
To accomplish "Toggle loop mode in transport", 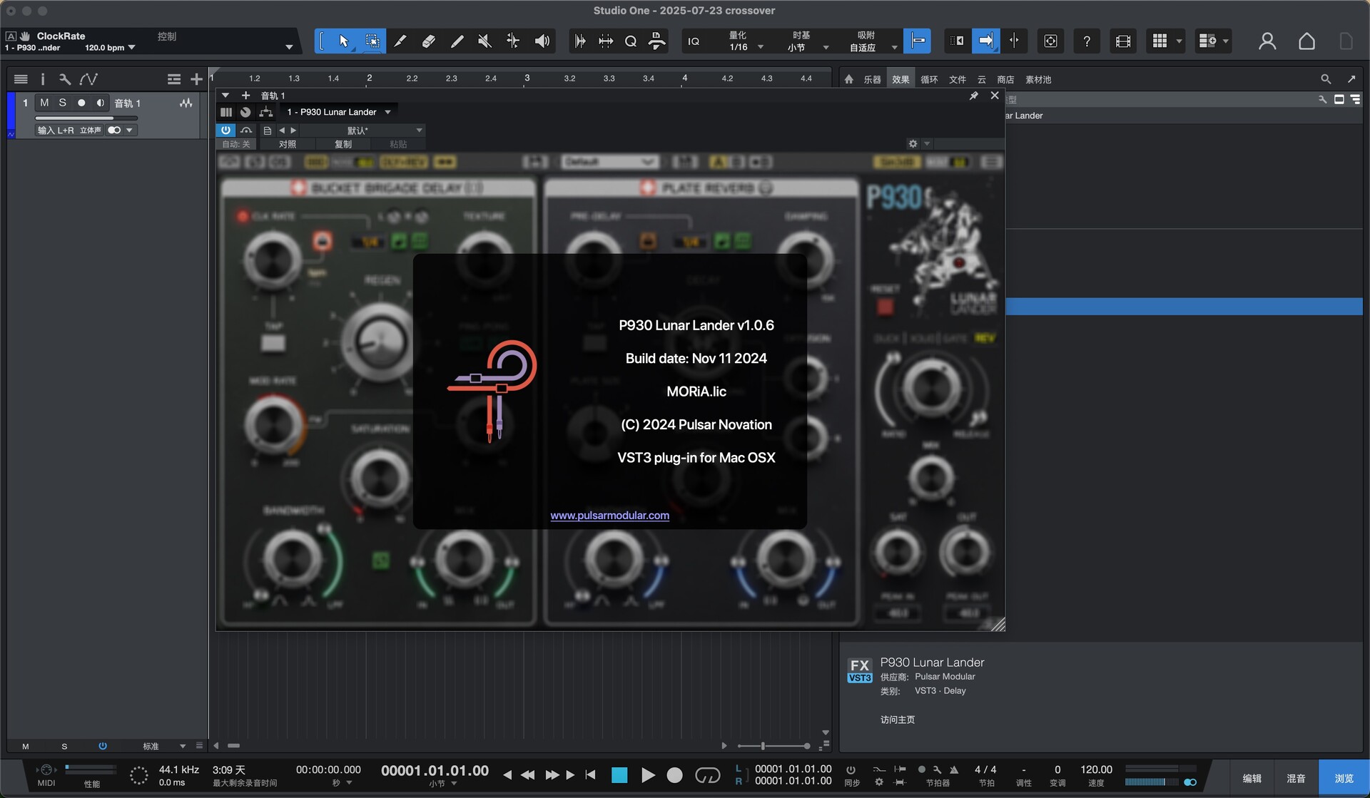I will [x=707, y=775].
